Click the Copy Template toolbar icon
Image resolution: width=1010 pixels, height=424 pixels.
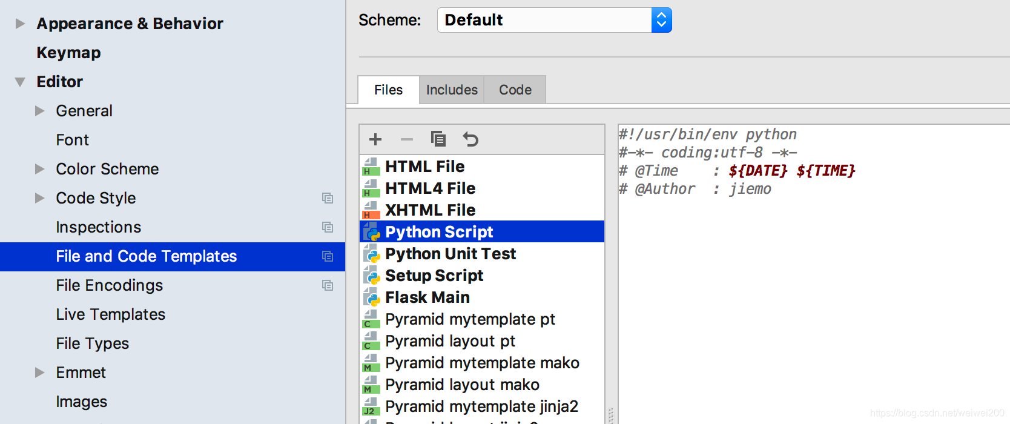pos(438,139)
